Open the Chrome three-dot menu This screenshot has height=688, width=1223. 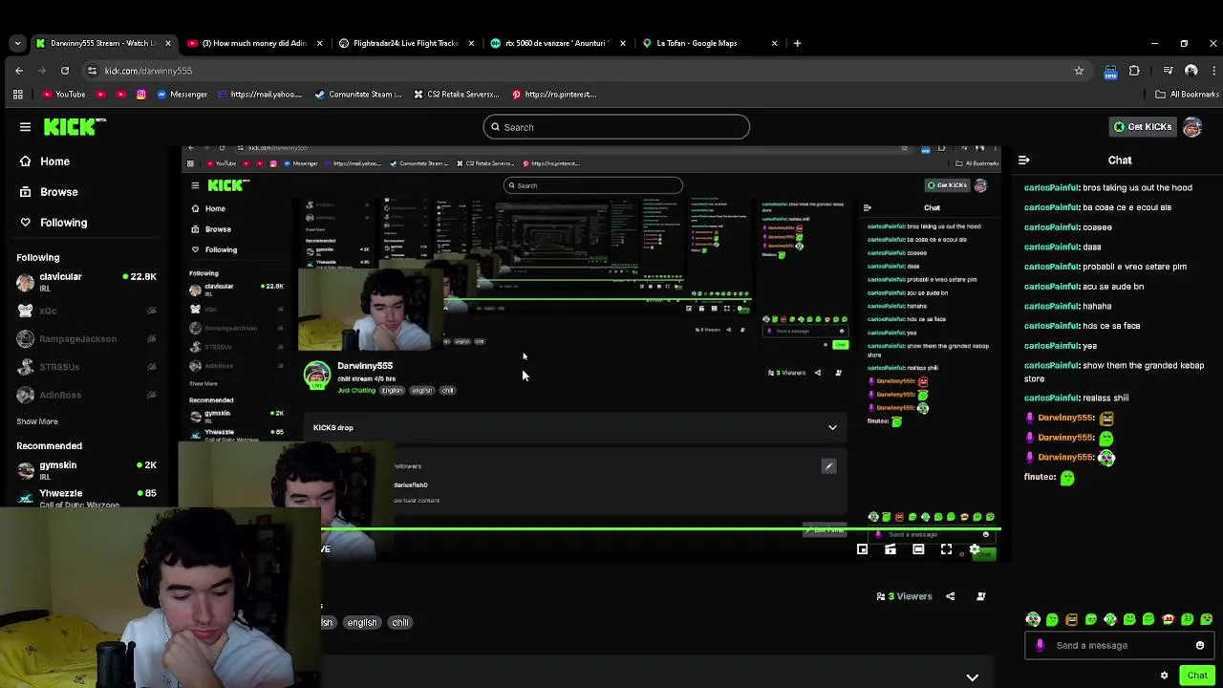pos(1213,71)
